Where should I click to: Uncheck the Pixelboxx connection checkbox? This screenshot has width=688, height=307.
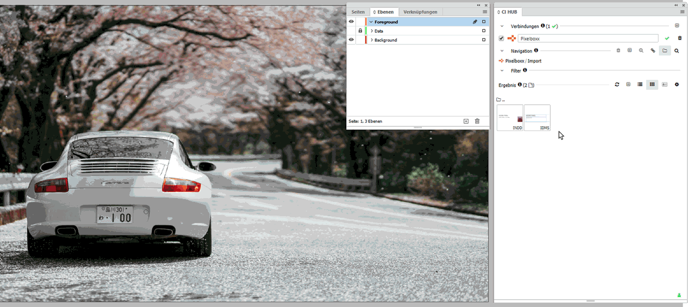pos(501,38)
